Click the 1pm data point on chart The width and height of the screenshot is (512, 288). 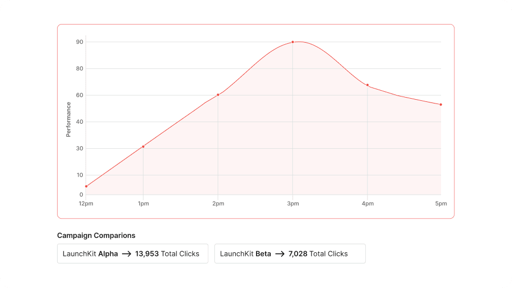pyautogui.click(x=143, y=147)
